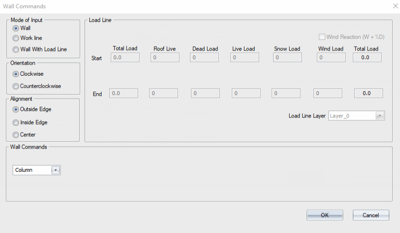Expand the Load Line Layer dropdown arrow
The height and width of the screenshot is (233, 400).
[380, 116]
